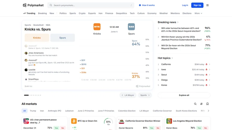Select the Spurs outcome button
The height and width of the screenshot is (130, 232).
tap(62, 38)
